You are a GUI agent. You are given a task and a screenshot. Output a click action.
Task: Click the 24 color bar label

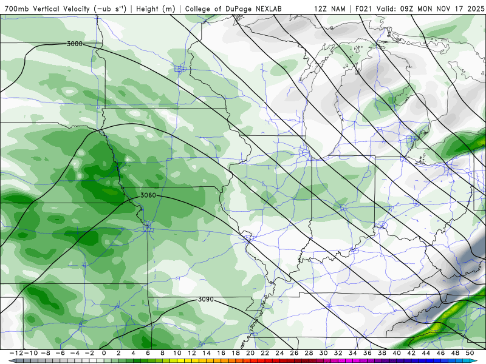[x=279, y=353]
